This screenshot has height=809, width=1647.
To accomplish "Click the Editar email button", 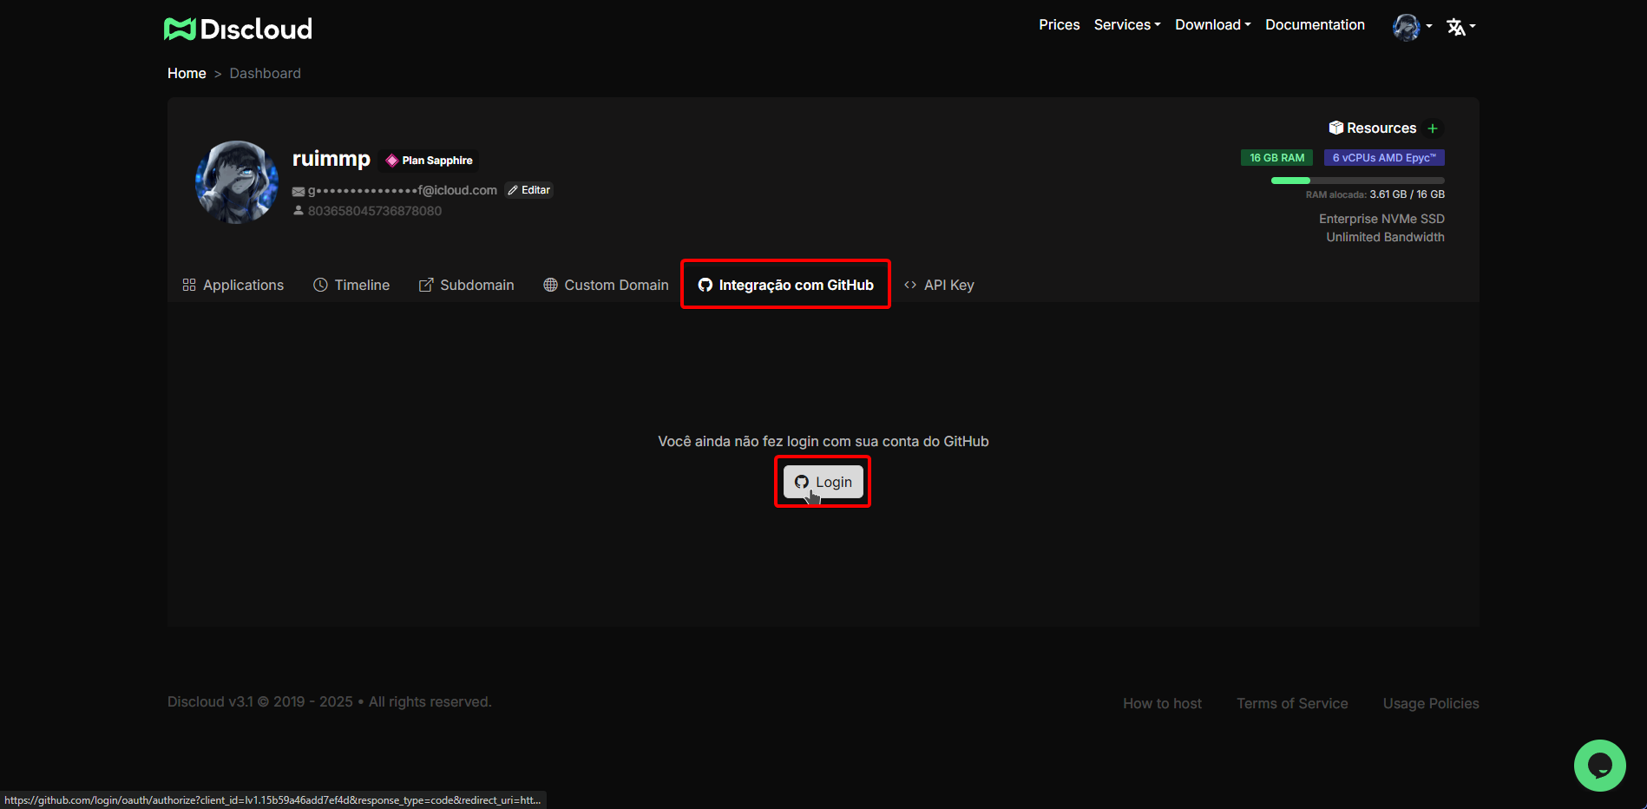I will pyautogui.click(x=529, y=190).
